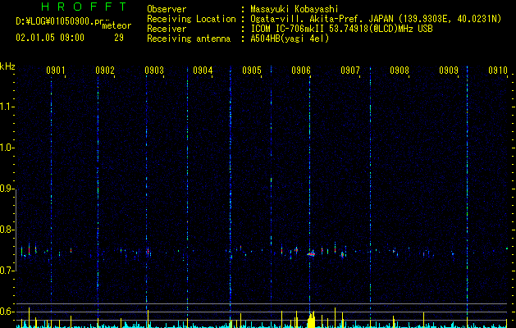Click the date stamp 02.01.05 09:00

click(50, 38)
